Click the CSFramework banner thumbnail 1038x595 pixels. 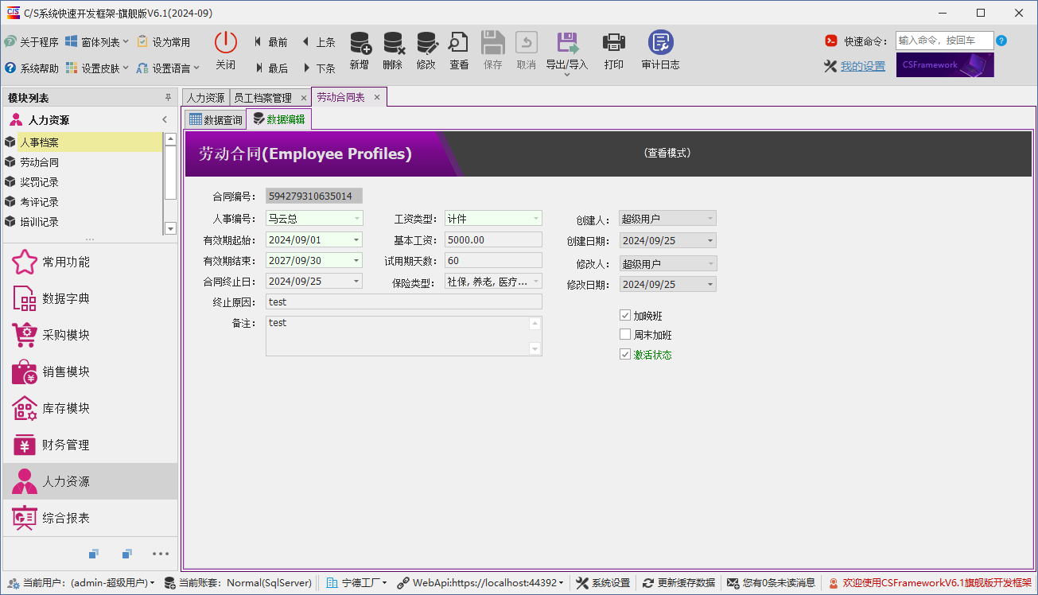click(945, 65)
